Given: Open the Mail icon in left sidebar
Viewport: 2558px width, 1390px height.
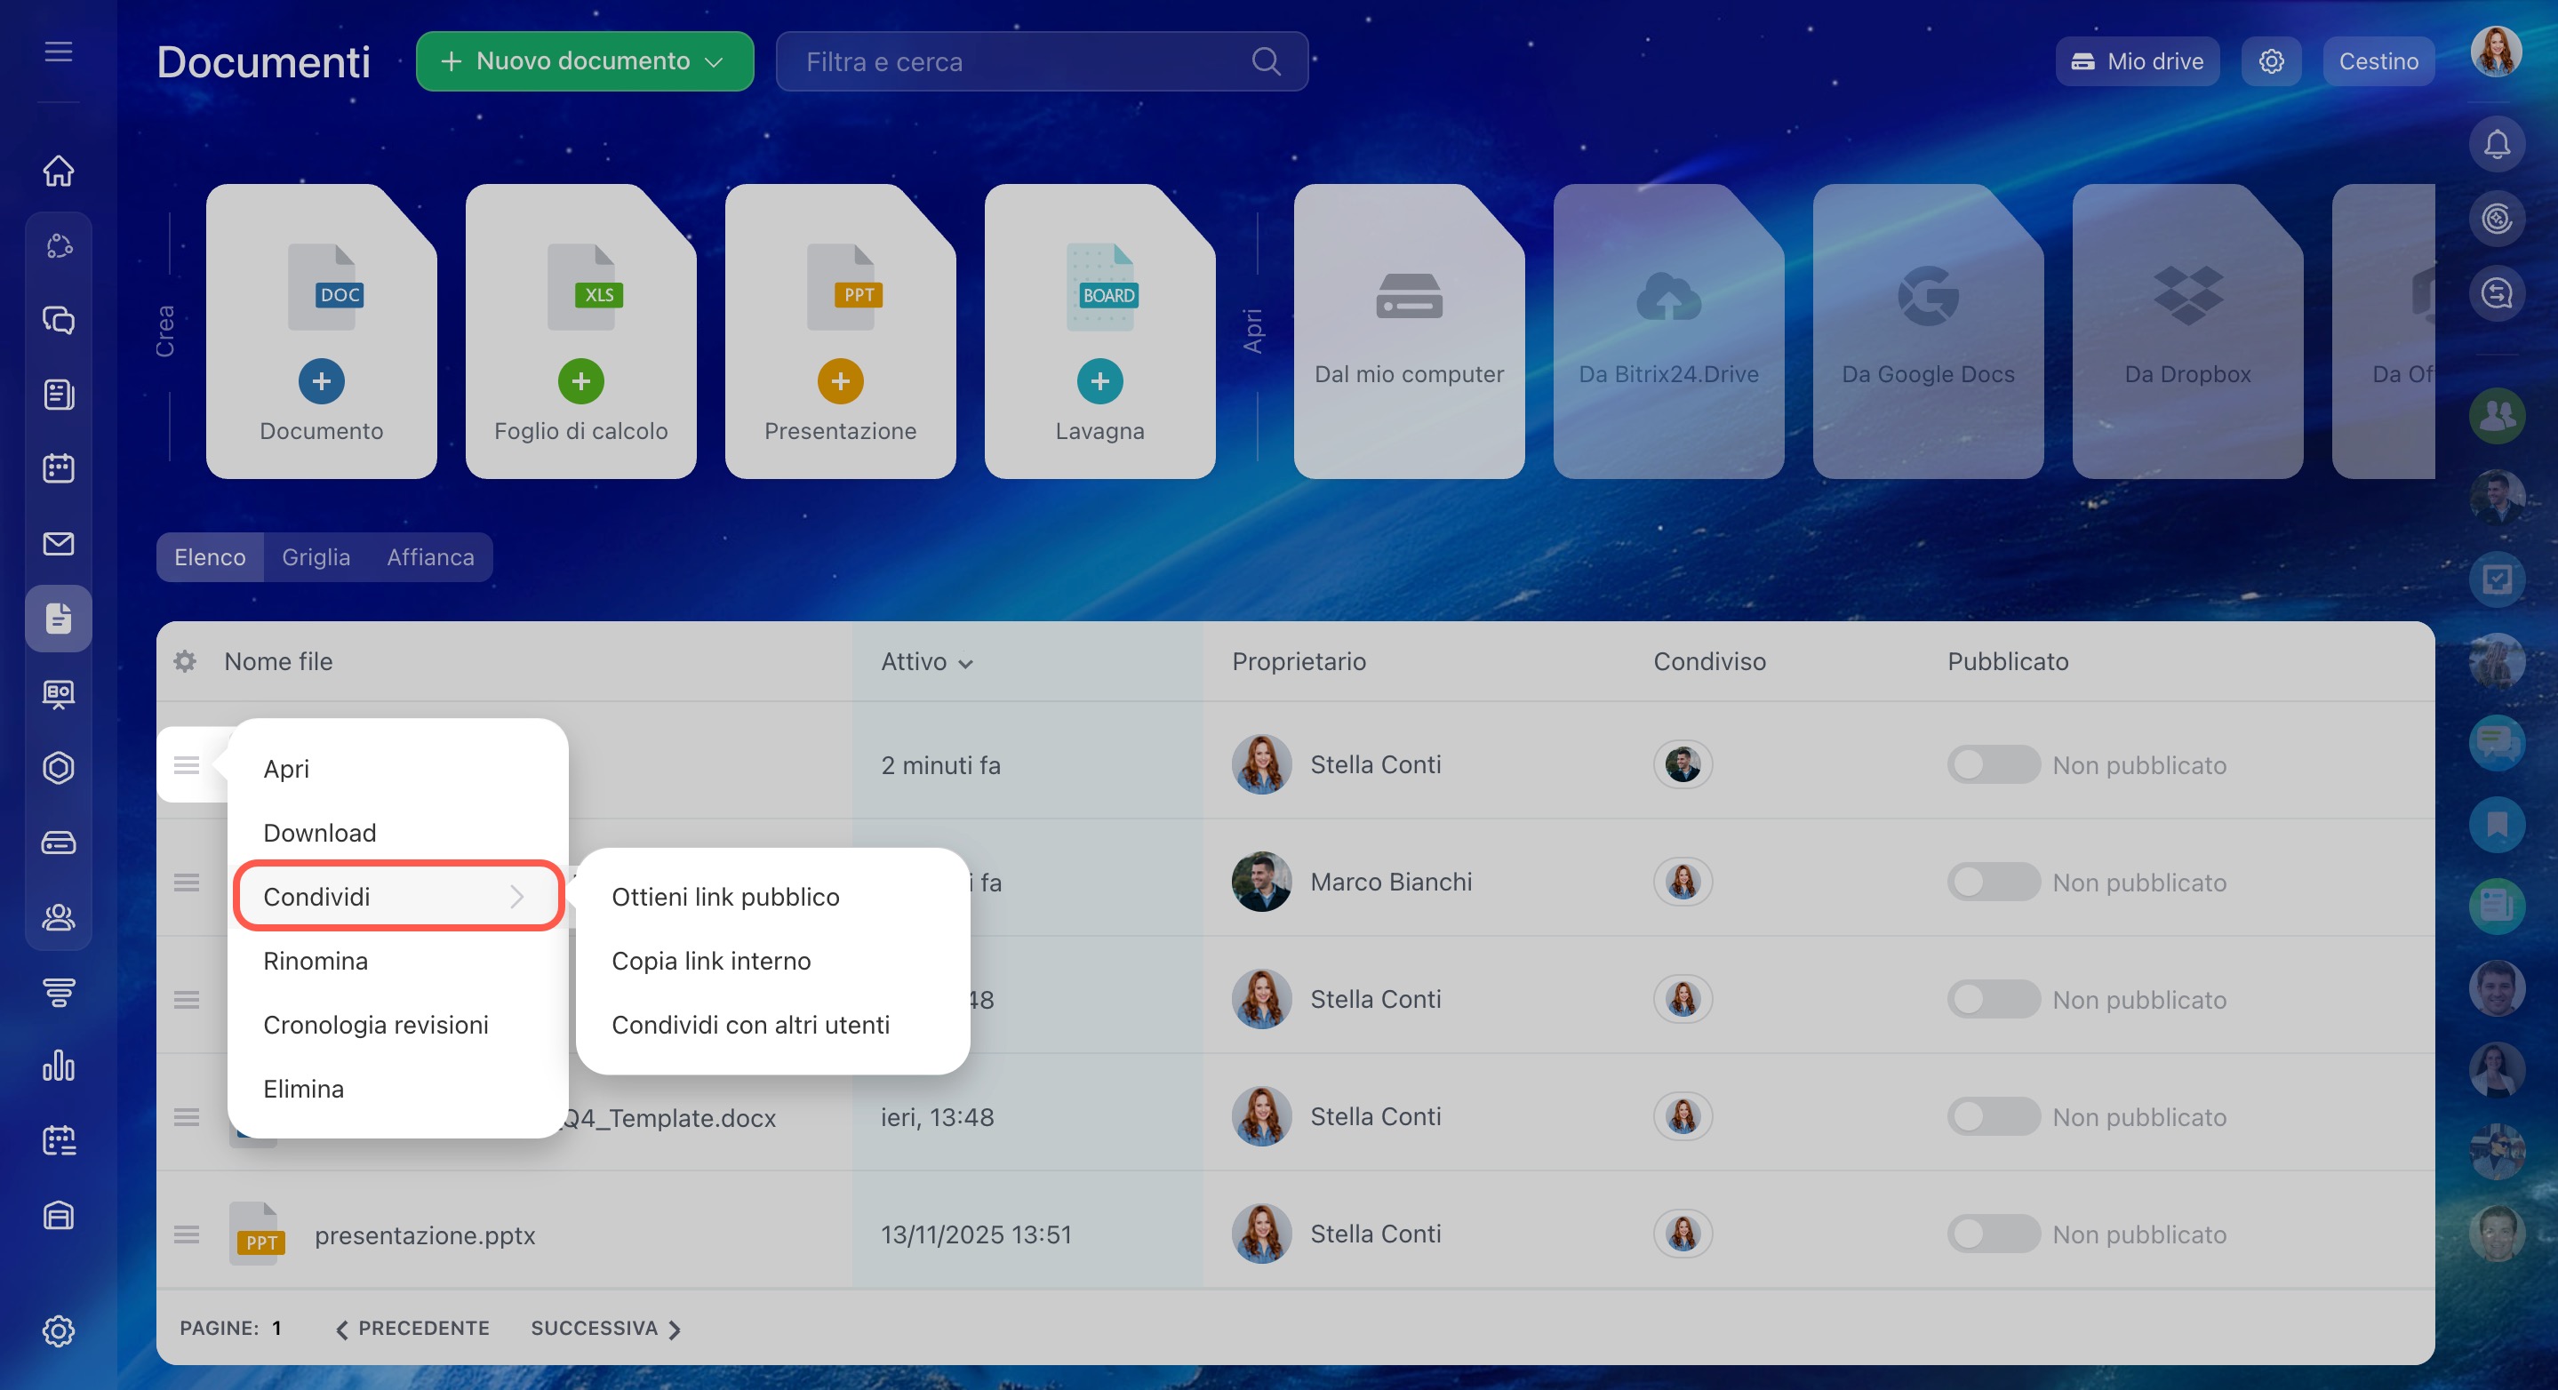Looking at the screenshot, I should 59,543.
